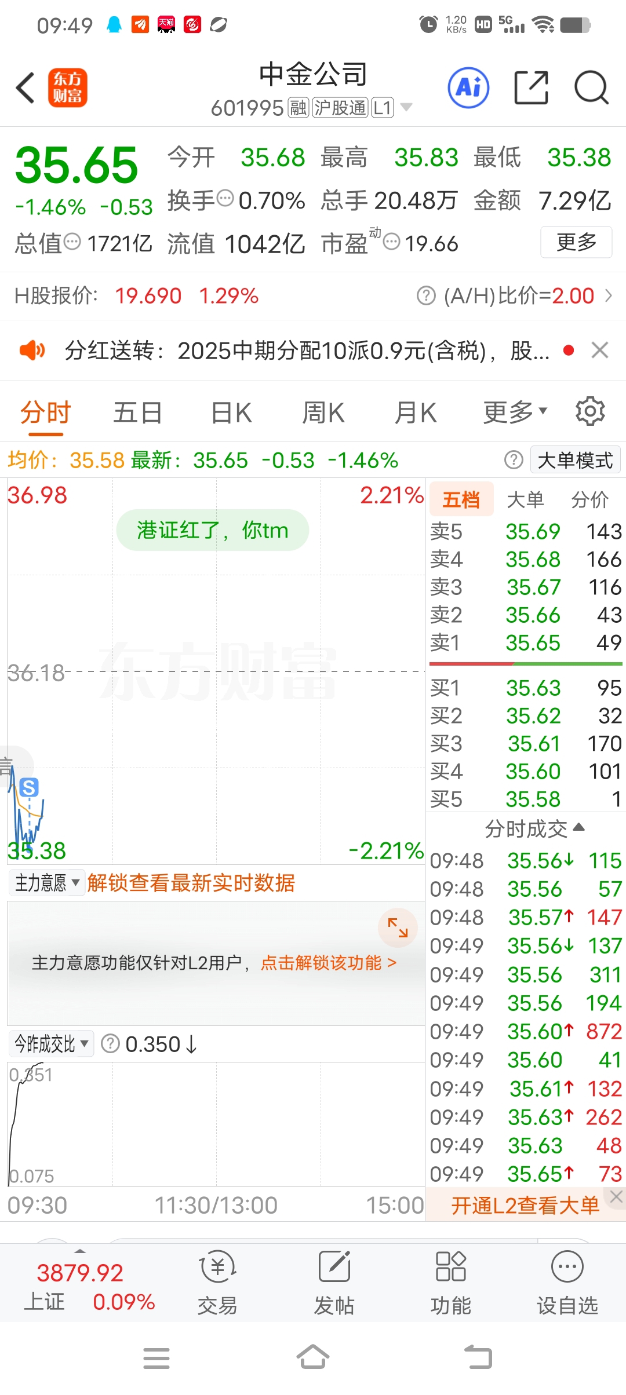Tap the S signal marker on chart
This screenshot has width=626, height=1395.
pyautogui.click(x=29, y=787)
